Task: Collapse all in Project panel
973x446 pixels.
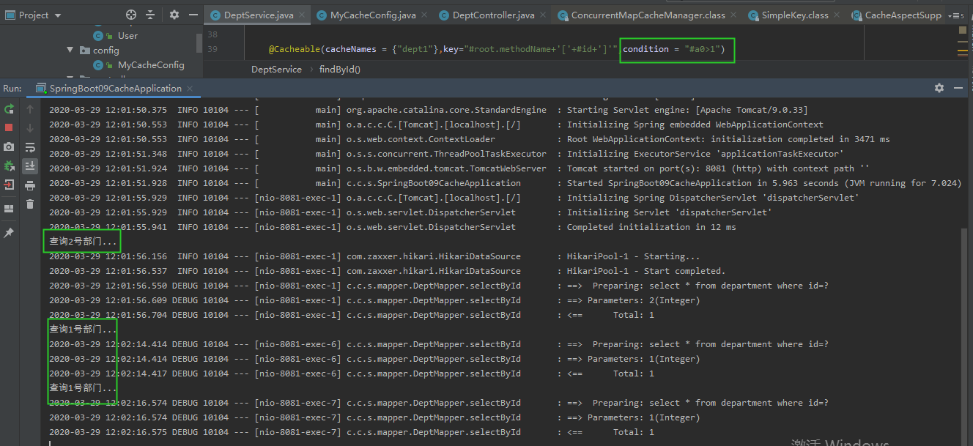Action: pyautogui.click(x=150, y=15)
